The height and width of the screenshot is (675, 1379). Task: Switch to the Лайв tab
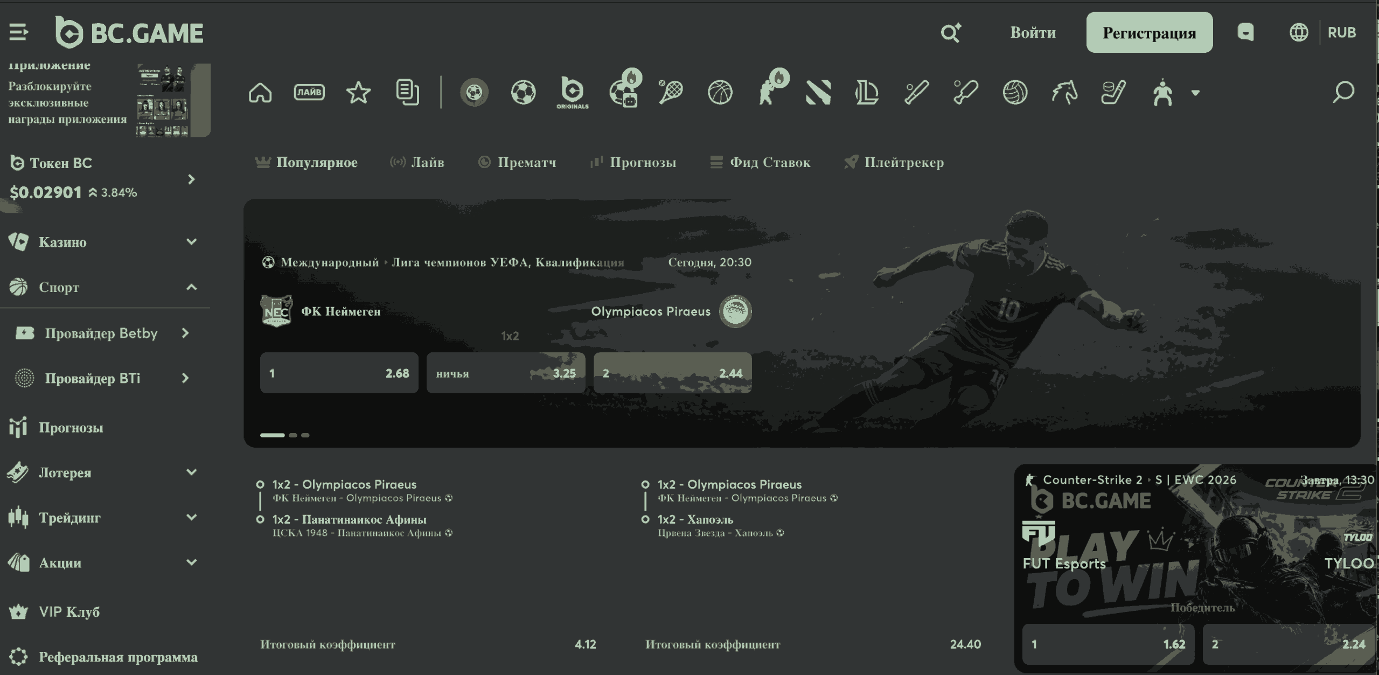click(x=417, y=162)
